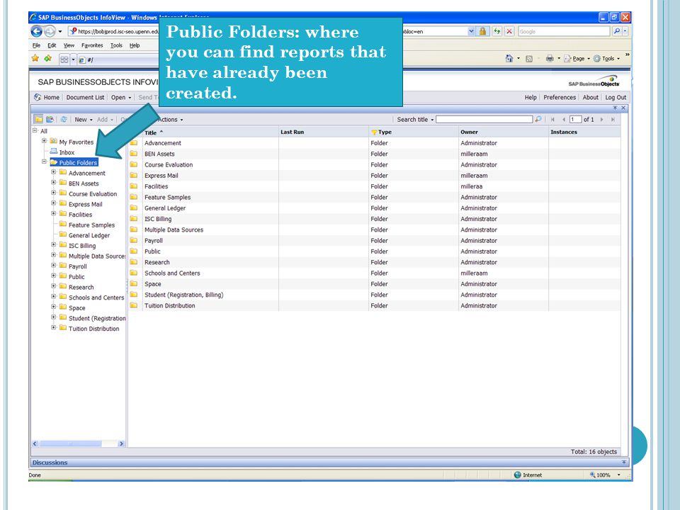
Task: Switch to folder view icon in InfoView toolbar
Action: point(38,119)
